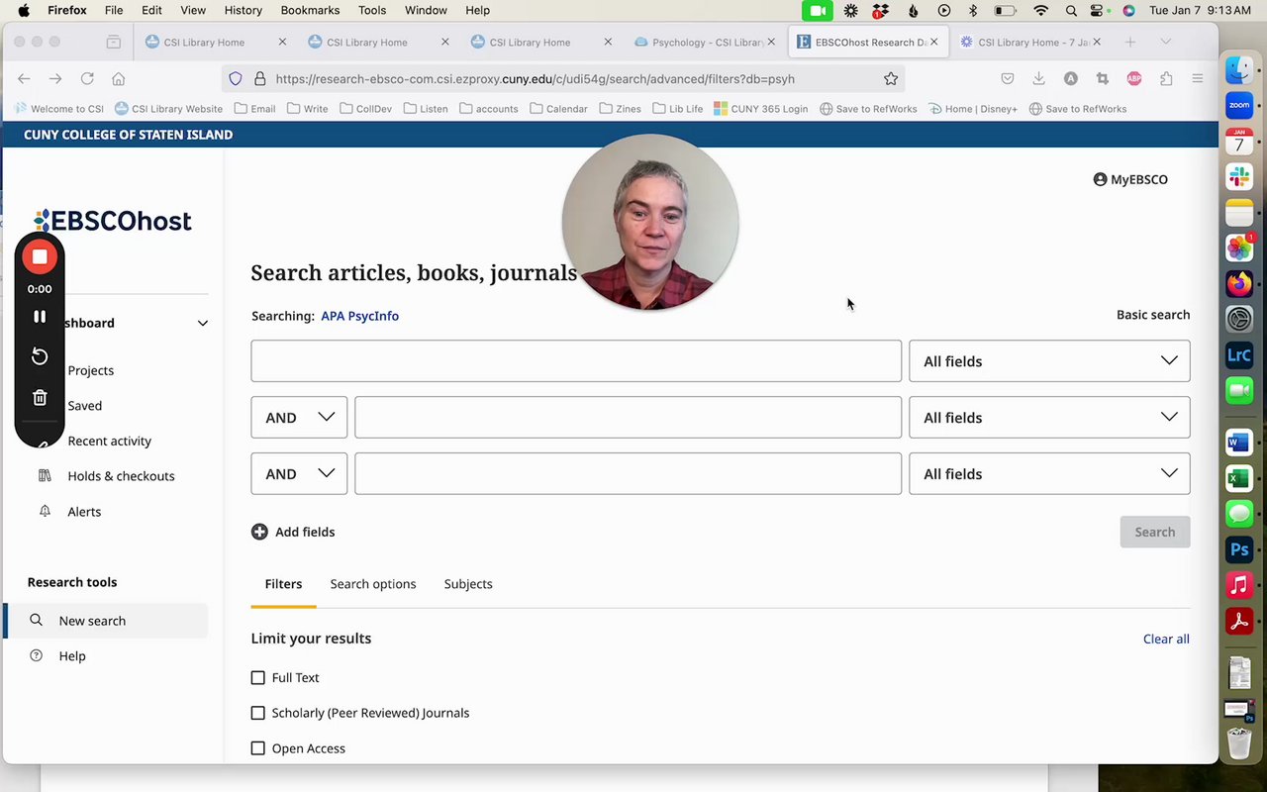Switch to the Subjects tab
The height and width of the screenshot is (792, 1267).
[468, 584]
